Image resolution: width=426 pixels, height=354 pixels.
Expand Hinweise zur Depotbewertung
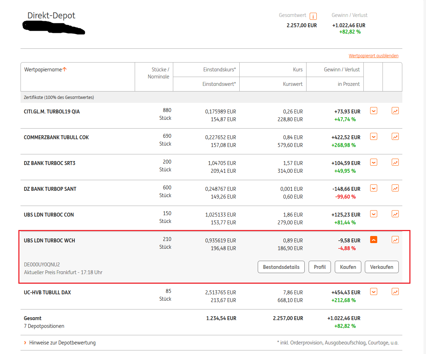60,343
